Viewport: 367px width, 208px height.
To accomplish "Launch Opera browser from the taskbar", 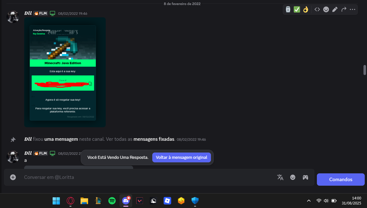I will (x=70, y=201).
